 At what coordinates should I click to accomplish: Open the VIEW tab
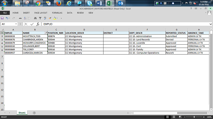pos(91,13)
